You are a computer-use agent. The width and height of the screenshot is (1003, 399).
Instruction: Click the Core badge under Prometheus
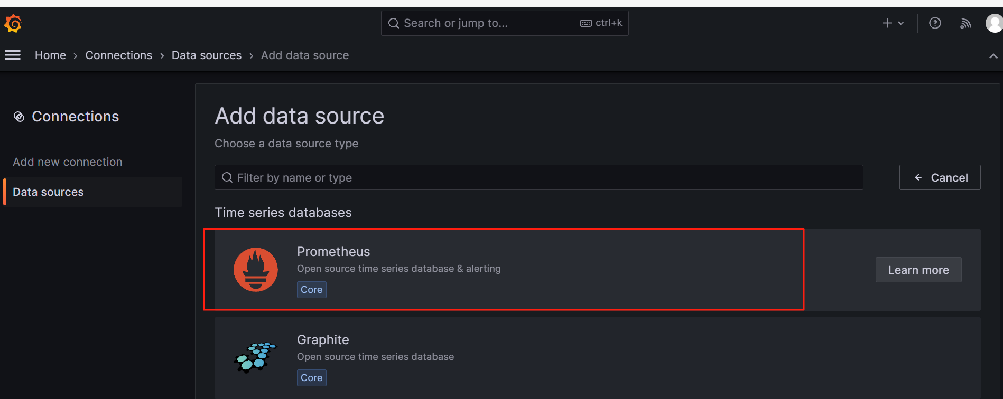coord(312,290)
